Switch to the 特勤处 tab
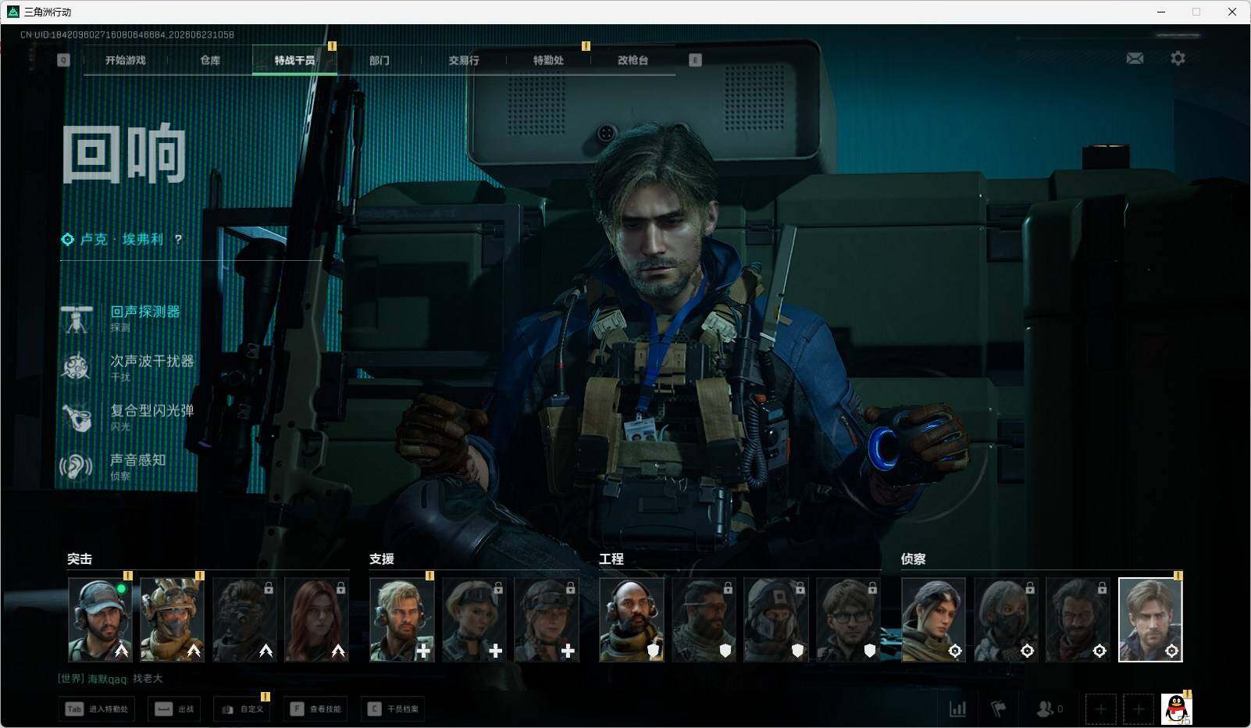The height and width of the screenshot is (728, 1251). pyautogui.click(x=548, y=60)
